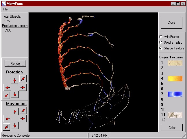This screenshot has height=139, width=187.
Task: Click the Movement up-right diagonal arrow
Action: (x=23, y=110)
